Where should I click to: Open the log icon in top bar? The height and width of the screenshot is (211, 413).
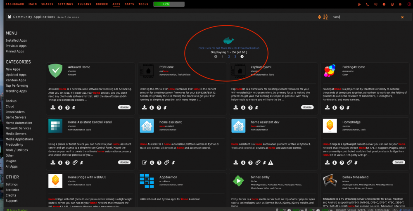400,4
